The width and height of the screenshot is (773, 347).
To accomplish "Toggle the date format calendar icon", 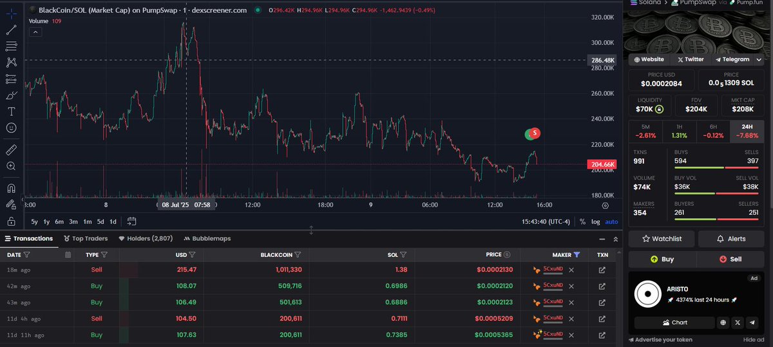I will coord(68,255).
